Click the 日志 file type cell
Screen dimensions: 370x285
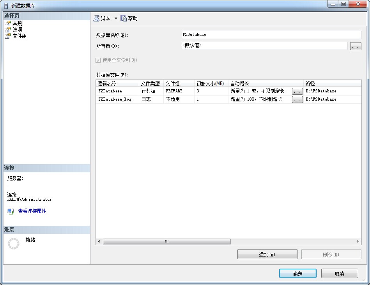[151, 99]
